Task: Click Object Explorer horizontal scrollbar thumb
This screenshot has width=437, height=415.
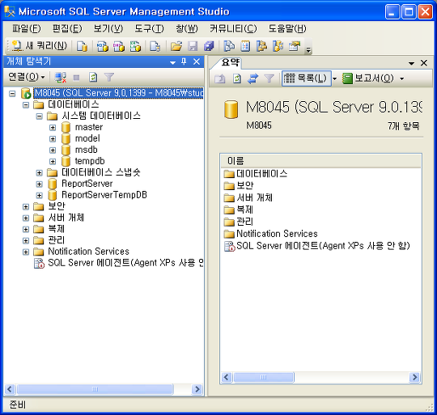Action: (95, 389)
